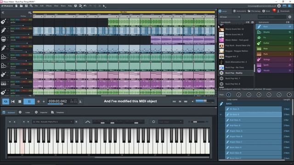The width and height of the screenshot is (294, 165).
Task: Click the bass guitar icon on second track
Action: 3,30
